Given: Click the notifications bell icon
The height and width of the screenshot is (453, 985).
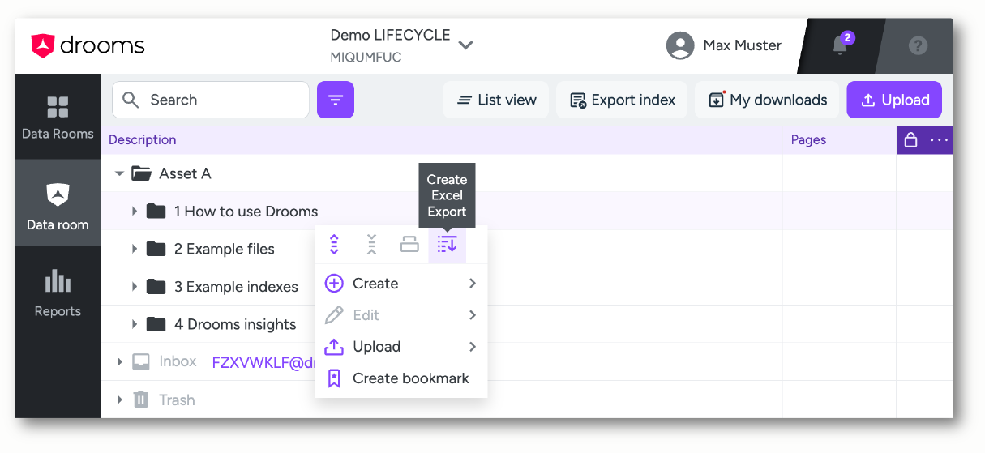Looking at the screenshot, I should 841,45.
